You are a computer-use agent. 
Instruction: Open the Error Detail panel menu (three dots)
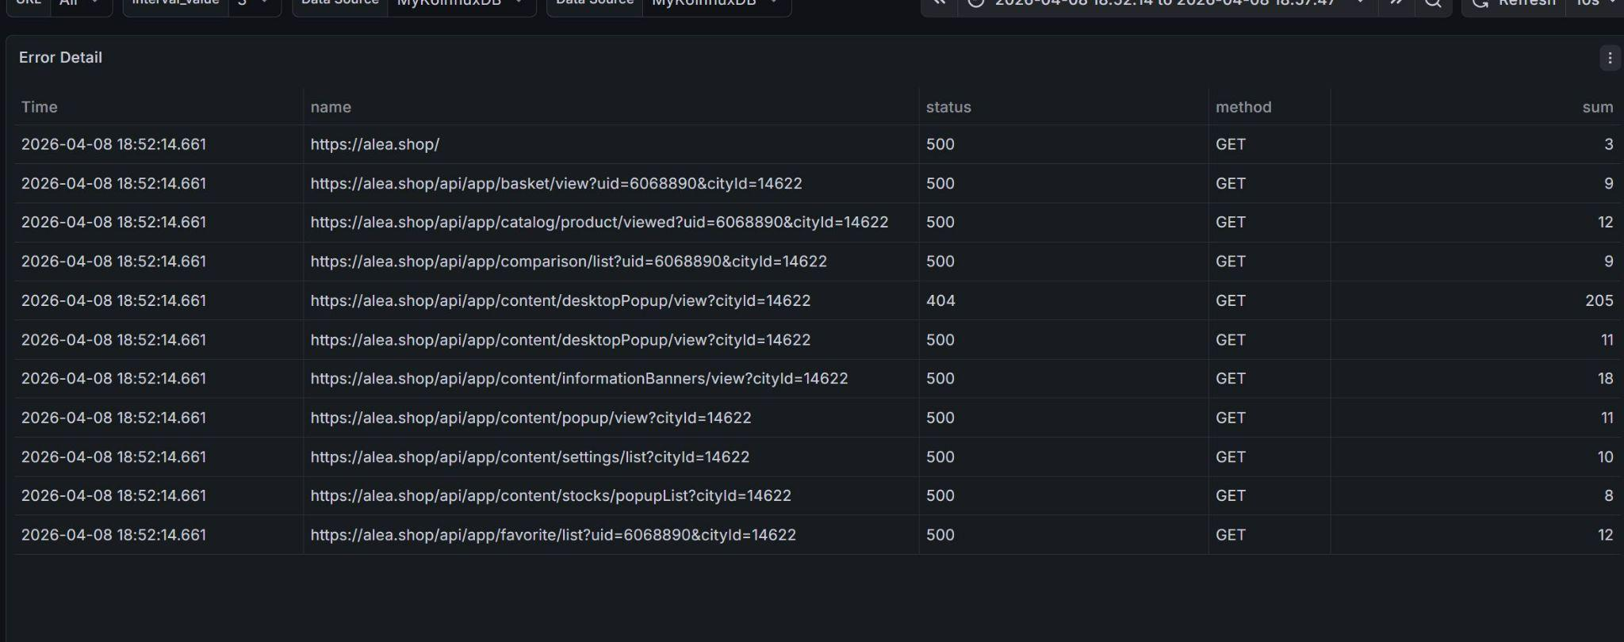[1610, 58]
